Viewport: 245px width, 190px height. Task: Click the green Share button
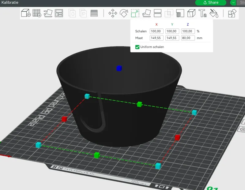click(211, 2)
